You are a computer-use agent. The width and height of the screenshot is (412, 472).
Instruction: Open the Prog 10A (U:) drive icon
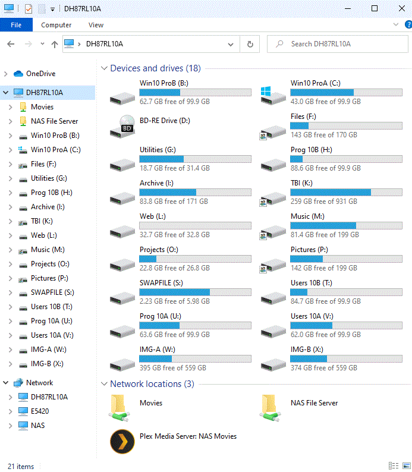(x=122, y=332)
